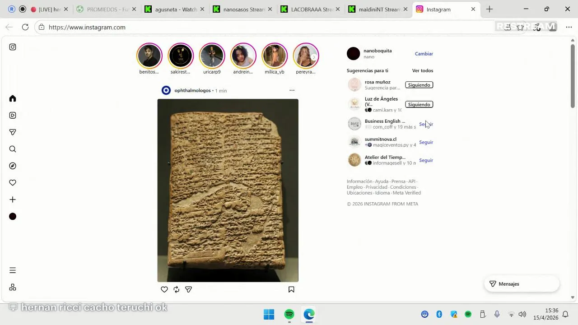This screenshot has width=578, height=325.
Task: Open post options three-dot menu
Action: tap(292, 90)
